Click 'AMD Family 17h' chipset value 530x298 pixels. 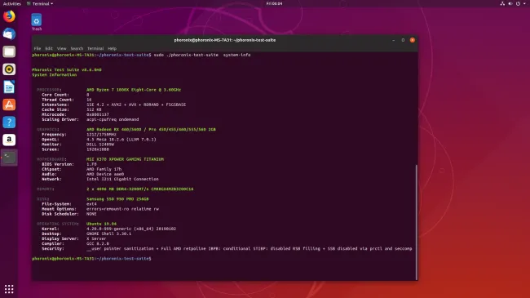coord(104,169)
